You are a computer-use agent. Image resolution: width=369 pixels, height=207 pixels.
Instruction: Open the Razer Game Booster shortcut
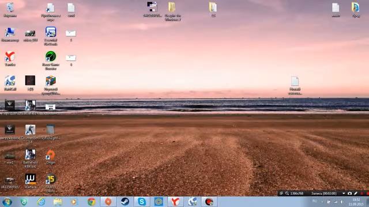point(51,60)
